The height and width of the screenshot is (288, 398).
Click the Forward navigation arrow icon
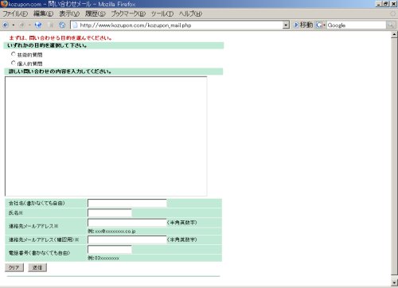(x=21, y=25)
